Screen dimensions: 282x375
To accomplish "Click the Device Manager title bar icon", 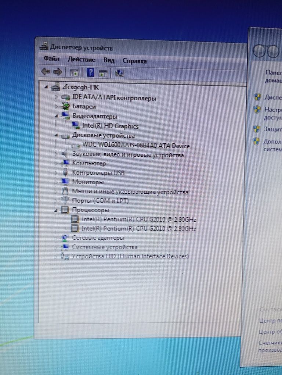I will point(44,46).
